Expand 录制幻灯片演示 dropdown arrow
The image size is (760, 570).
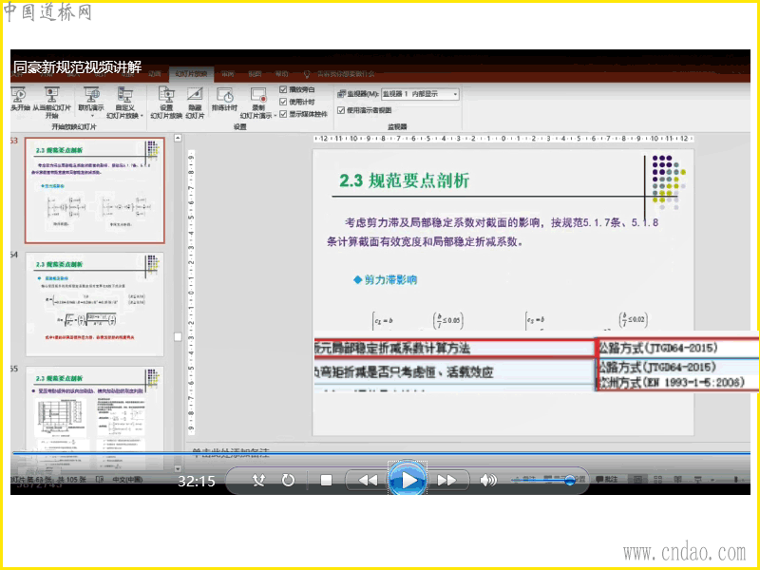click(275, 116)
